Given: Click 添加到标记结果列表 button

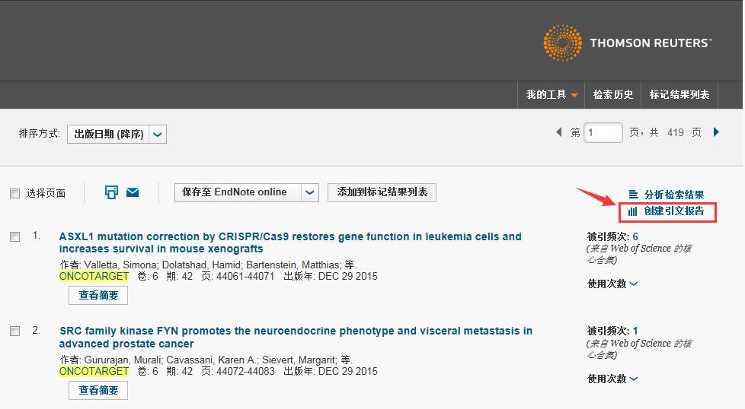Looking at the screenshot, I should click(382, 192).
